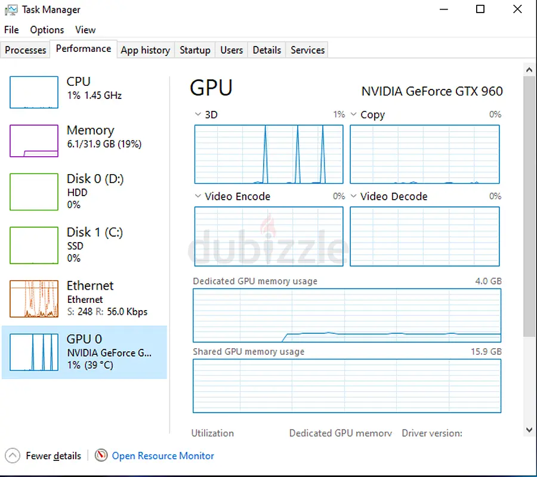This screenshot has width=537, height=477.
Task: Go to the Startup tab
Action: point(195,50)
